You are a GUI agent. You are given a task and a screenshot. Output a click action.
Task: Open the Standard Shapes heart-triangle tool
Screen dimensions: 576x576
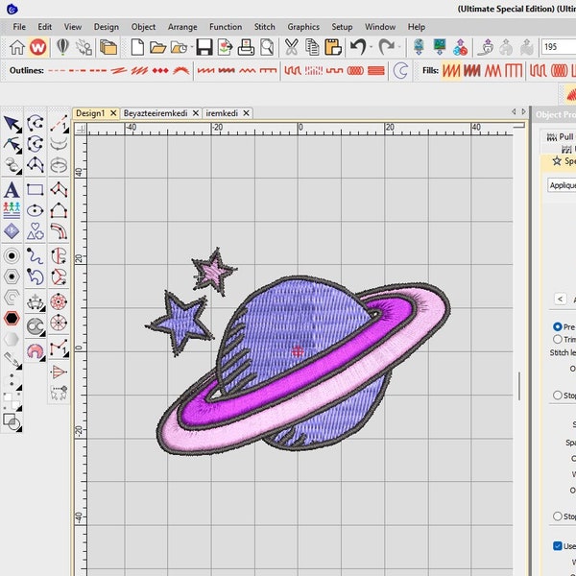pyautogui.click(x=36, y=231)
